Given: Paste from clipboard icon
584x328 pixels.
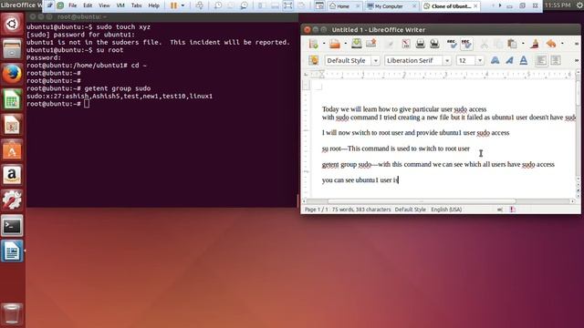Looking at the screenshot, I should point(513,44).
